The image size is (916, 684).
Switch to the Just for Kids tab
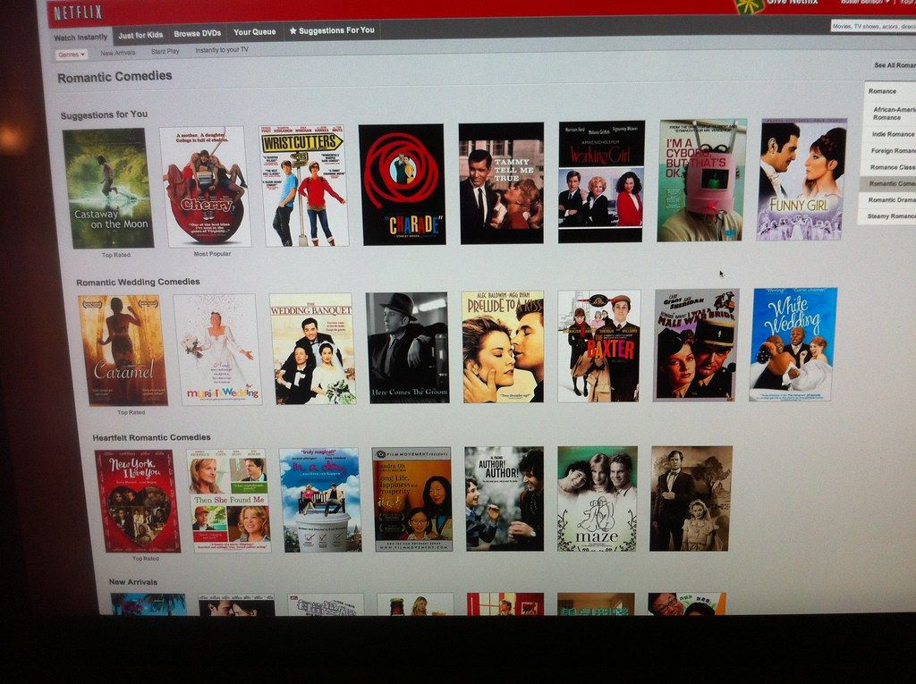[x=140, y=35]
